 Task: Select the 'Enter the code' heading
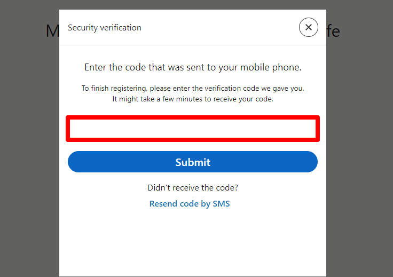[x=192, y=67]
